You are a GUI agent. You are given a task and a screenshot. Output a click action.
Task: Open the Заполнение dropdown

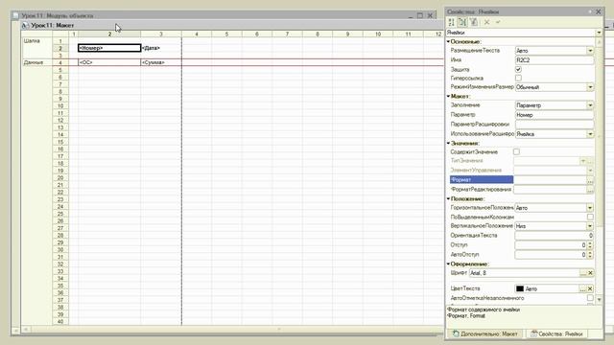tap(590, 105)
